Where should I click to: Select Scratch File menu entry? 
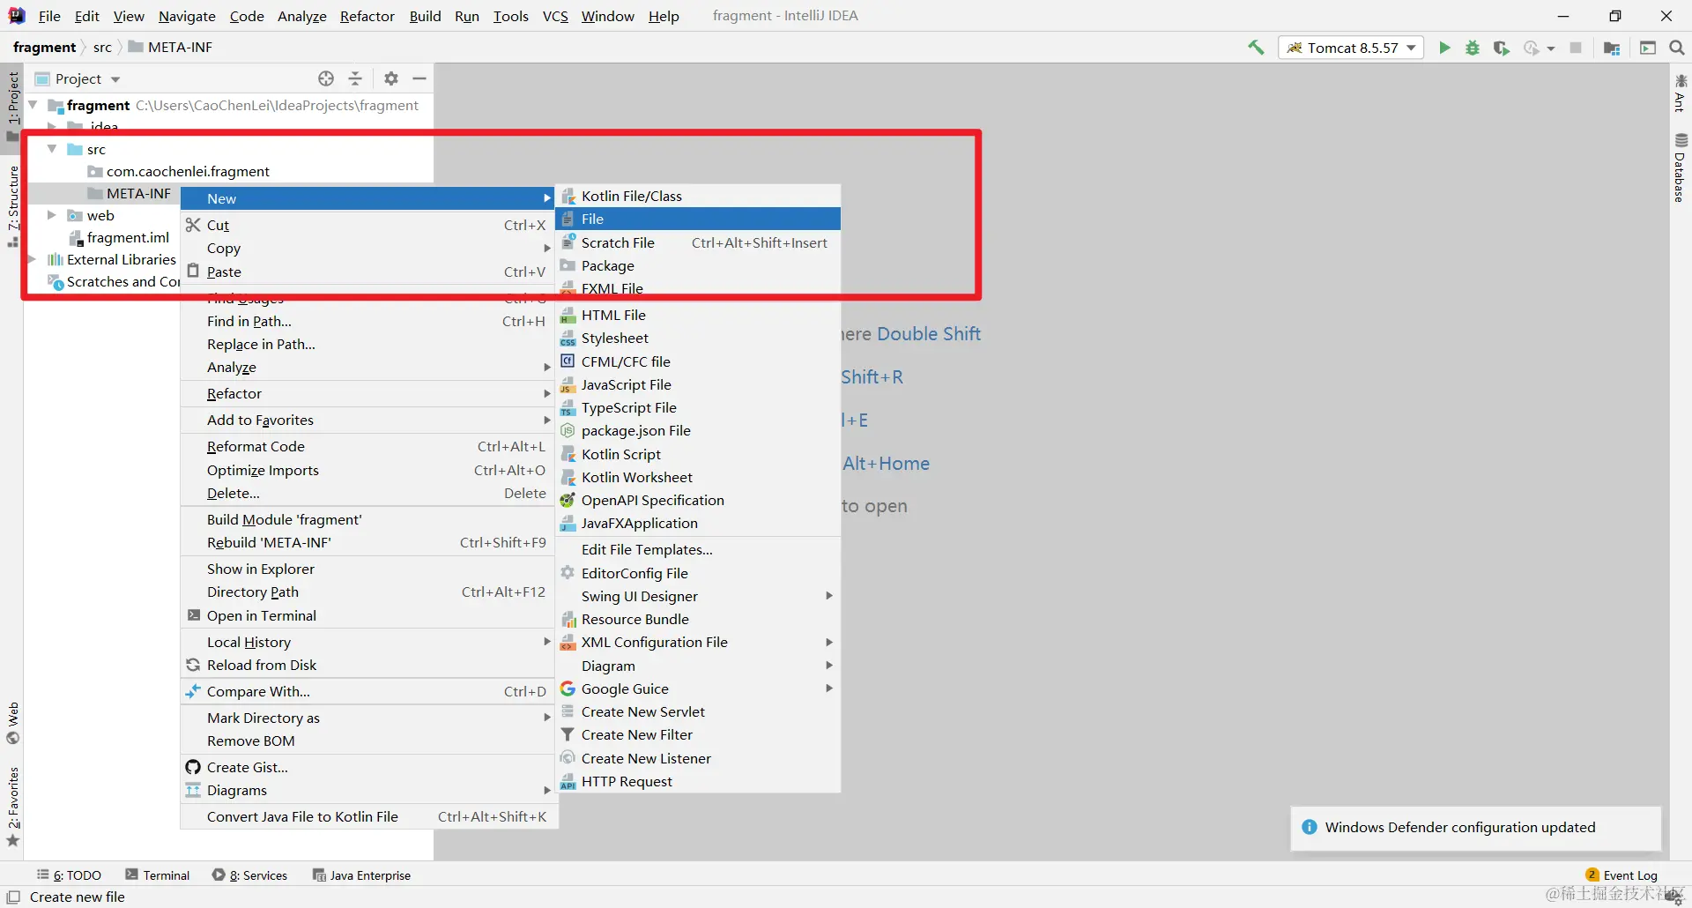(x=698, y=242)
